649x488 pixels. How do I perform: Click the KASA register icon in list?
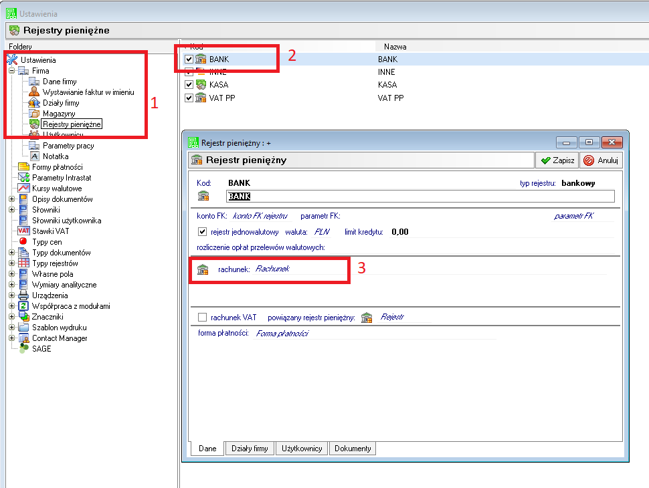point(201,85)
